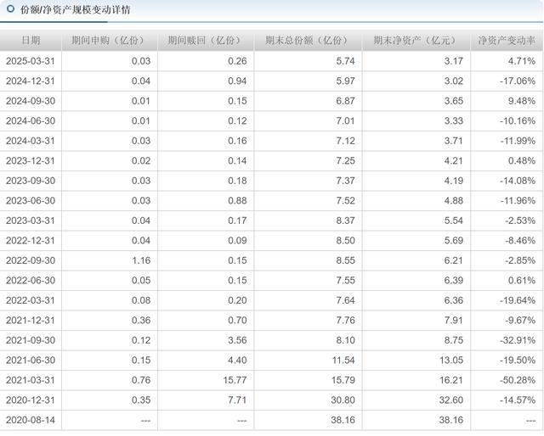Viewport: 544px width, 436px height.
Task: Click the 4.40 redemption value
Action: 237,361
